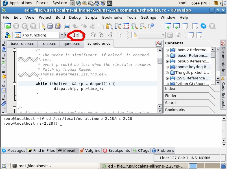Click the zoom-in magnifier icon
The image size is (227, 169).
point(134,26)
